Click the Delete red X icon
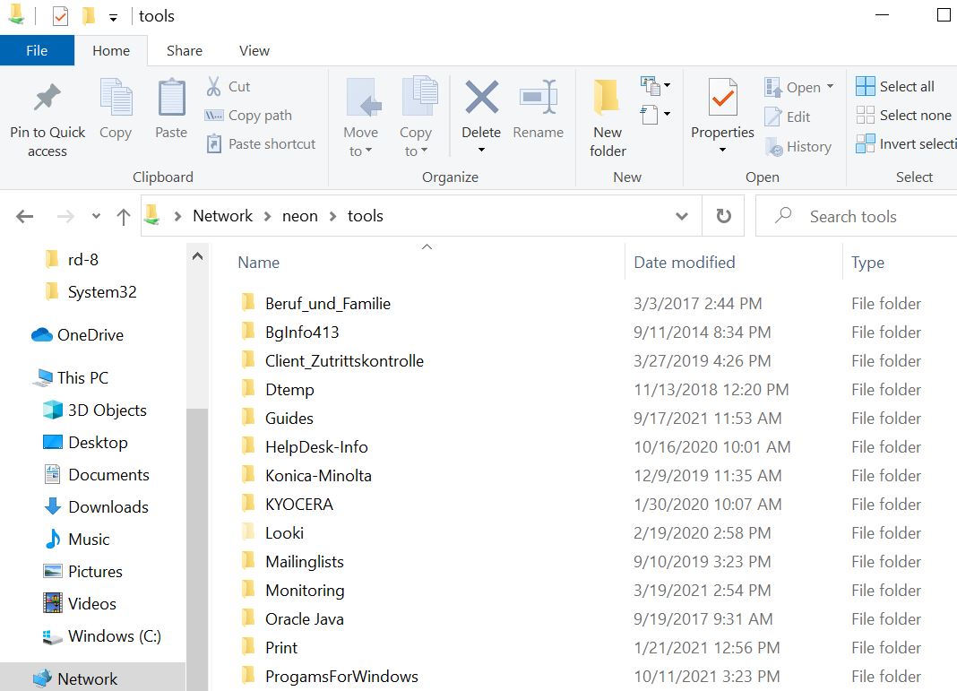This screenshot has height=691, width=957. pos(481,97)
